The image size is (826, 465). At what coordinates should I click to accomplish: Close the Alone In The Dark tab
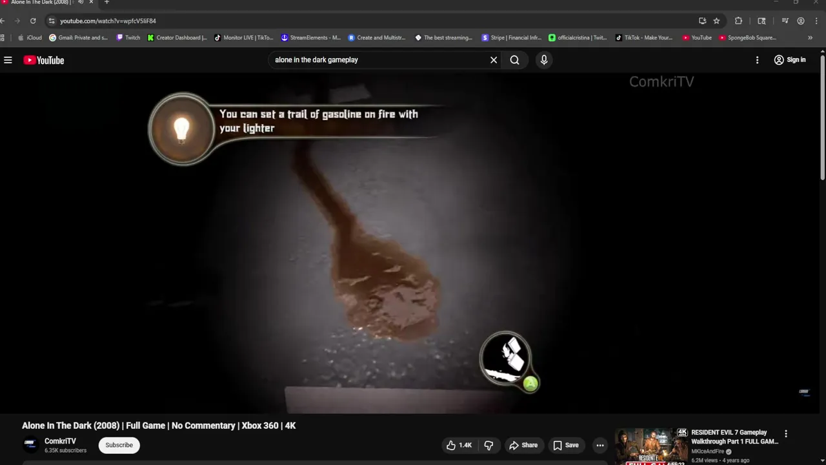pos(91,3)
